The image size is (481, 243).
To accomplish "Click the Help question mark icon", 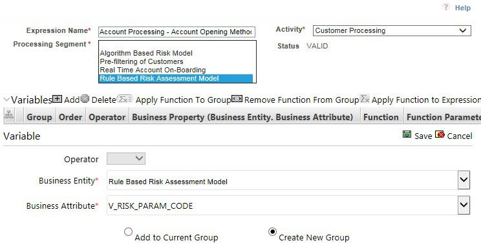I will tap(446, 6).
